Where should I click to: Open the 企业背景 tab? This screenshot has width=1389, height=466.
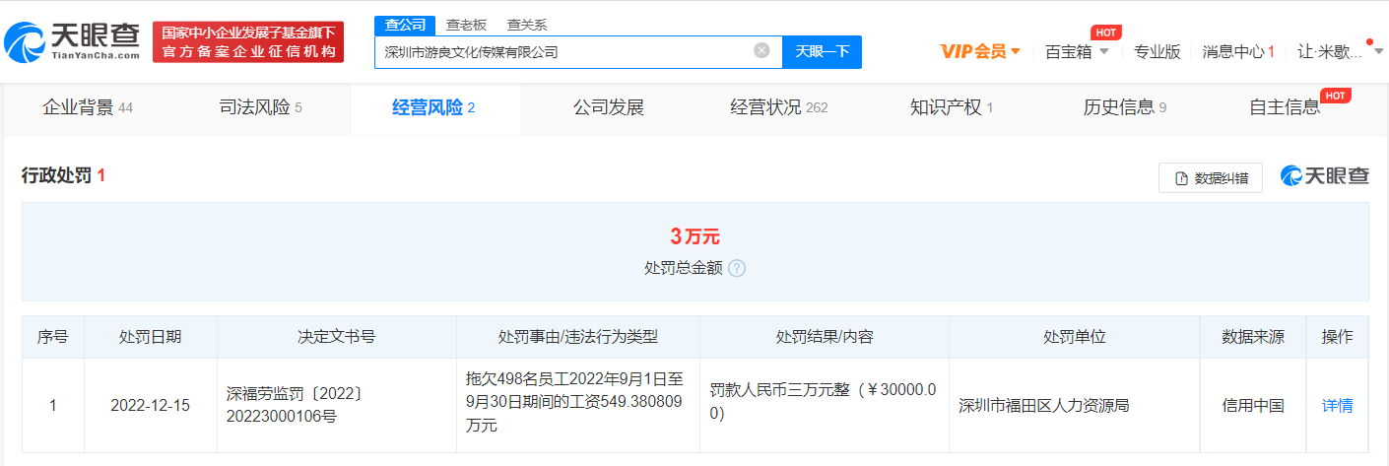[88, 107]
